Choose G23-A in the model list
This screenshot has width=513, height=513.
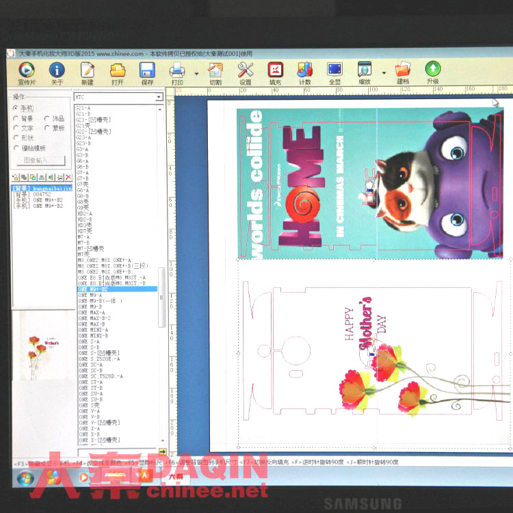point(83,137)
